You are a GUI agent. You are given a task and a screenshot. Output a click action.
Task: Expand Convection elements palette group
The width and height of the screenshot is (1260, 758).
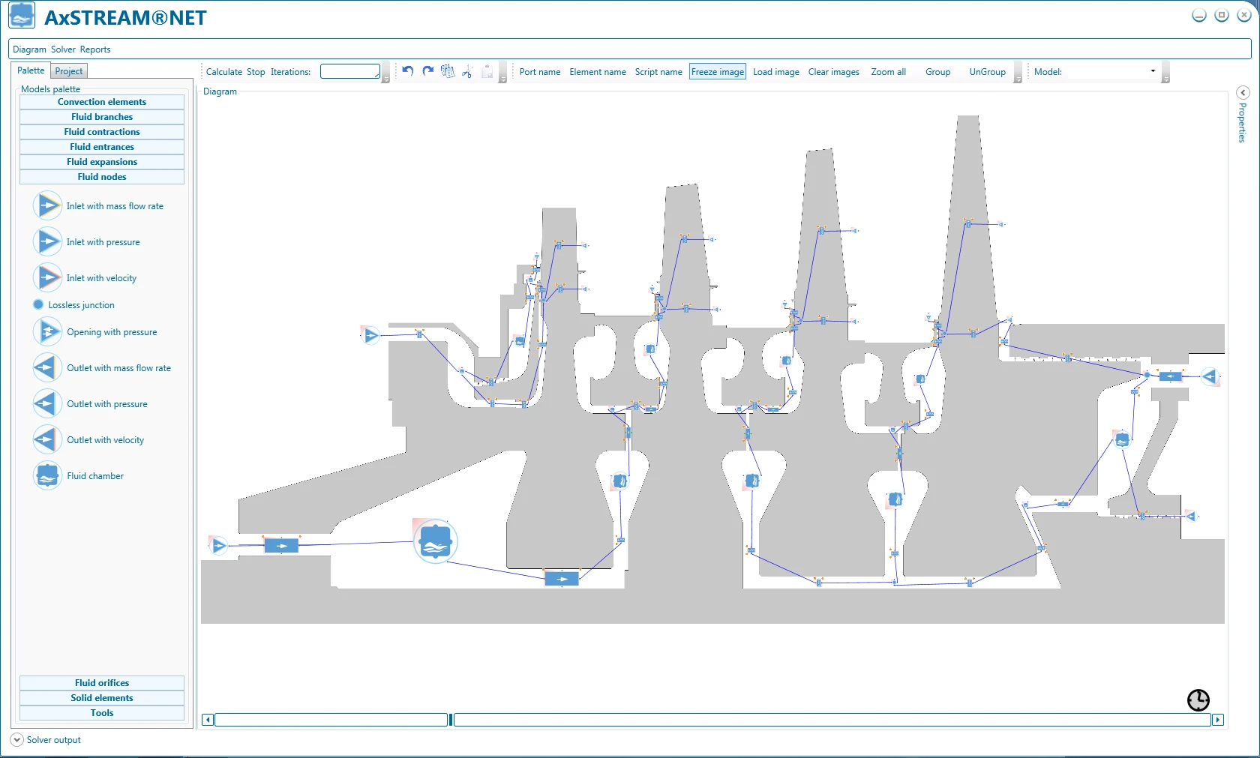(102, 102)
